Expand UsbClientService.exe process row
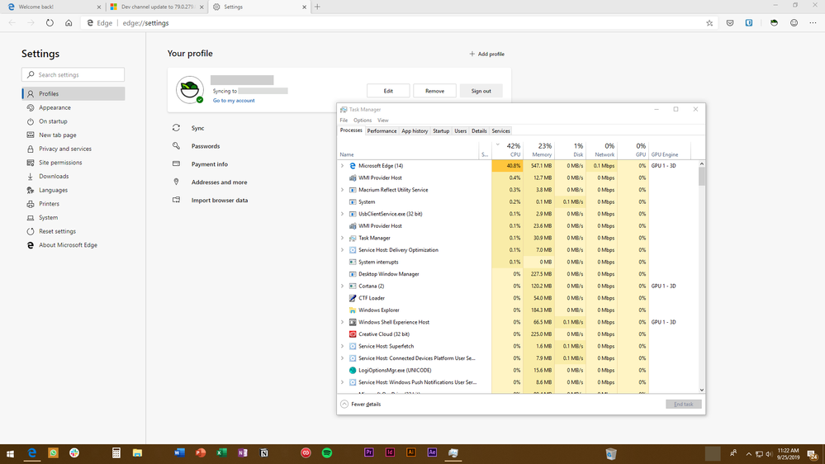Image resolution: width=825 pixels, height=464 pixels. click(343, 214)
